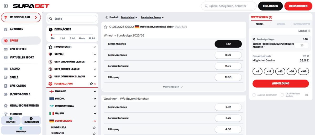Favorite the Bundesliga league star

coord(94,128)
